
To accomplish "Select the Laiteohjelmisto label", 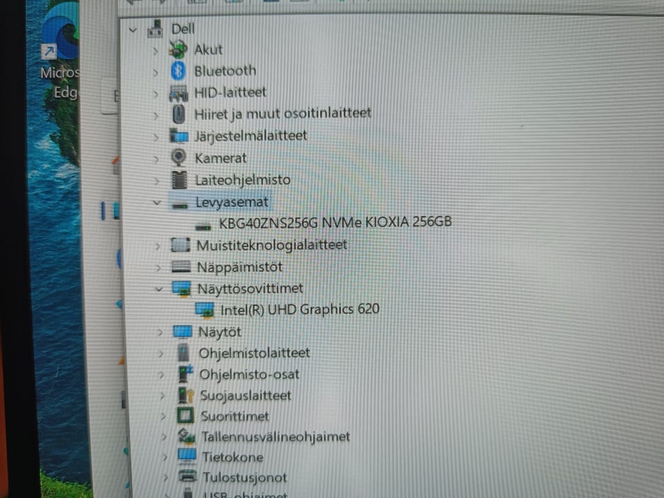I will pyautogui.click(x=243, y=180).
